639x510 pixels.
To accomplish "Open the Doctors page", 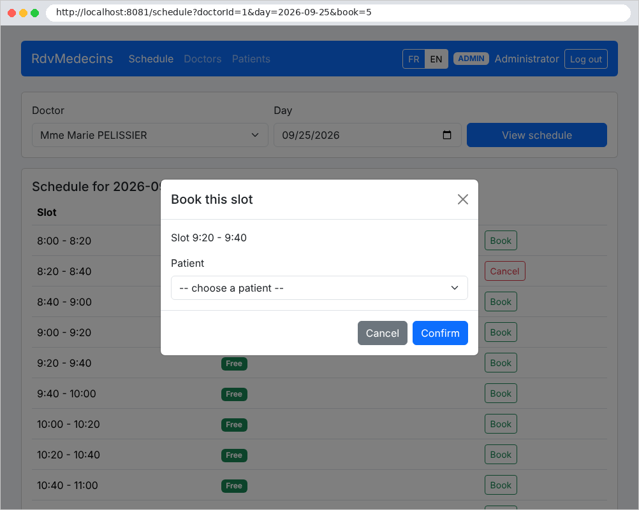I will click(203, 59).
